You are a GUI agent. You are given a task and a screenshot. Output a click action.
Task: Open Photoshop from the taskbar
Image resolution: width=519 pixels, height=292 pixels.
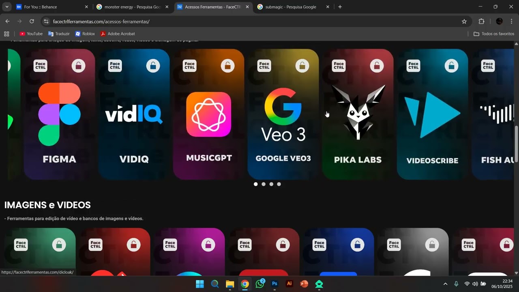[x=275, y=284]
